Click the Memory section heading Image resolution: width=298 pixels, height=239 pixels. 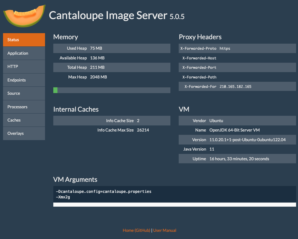click(x=65, y=37)
